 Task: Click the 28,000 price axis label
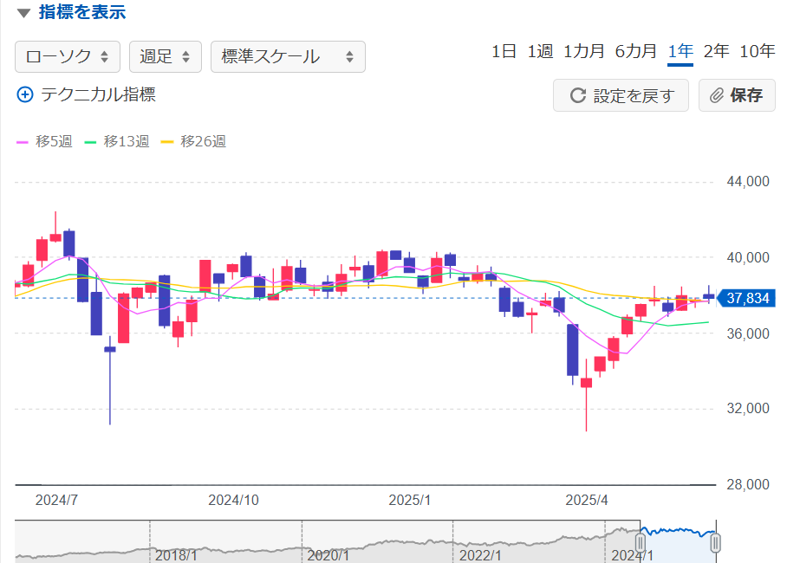748,485
